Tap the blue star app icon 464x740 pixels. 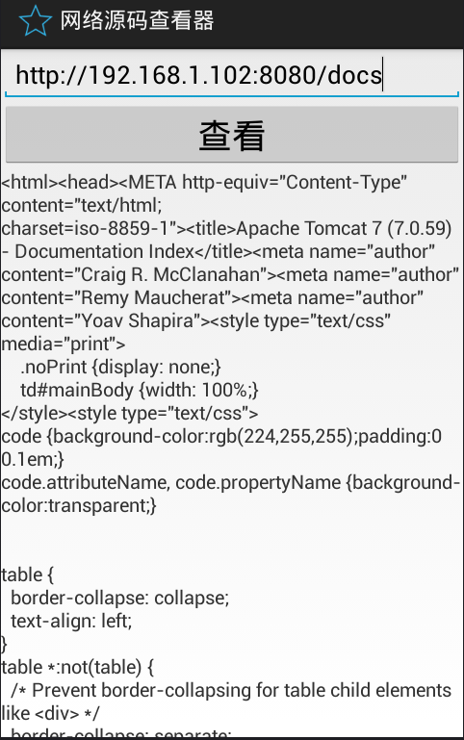point(35,21)
